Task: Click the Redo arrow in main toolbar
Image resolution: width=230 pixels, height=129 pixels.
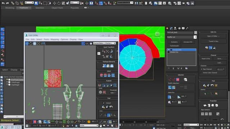Action: coord(7,3)
